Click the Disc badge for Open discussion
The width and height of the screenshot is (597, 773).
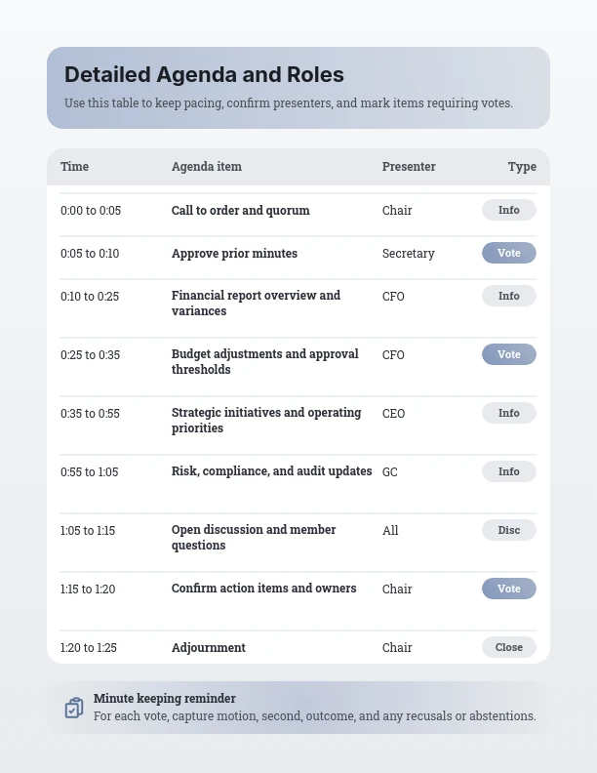tap(508, 530)
